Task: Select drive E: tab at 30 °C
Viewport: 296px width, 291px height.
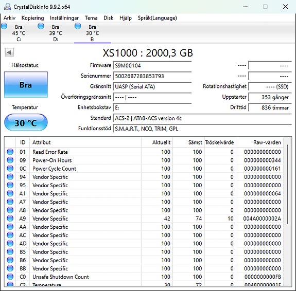Action: pos(93,33)
